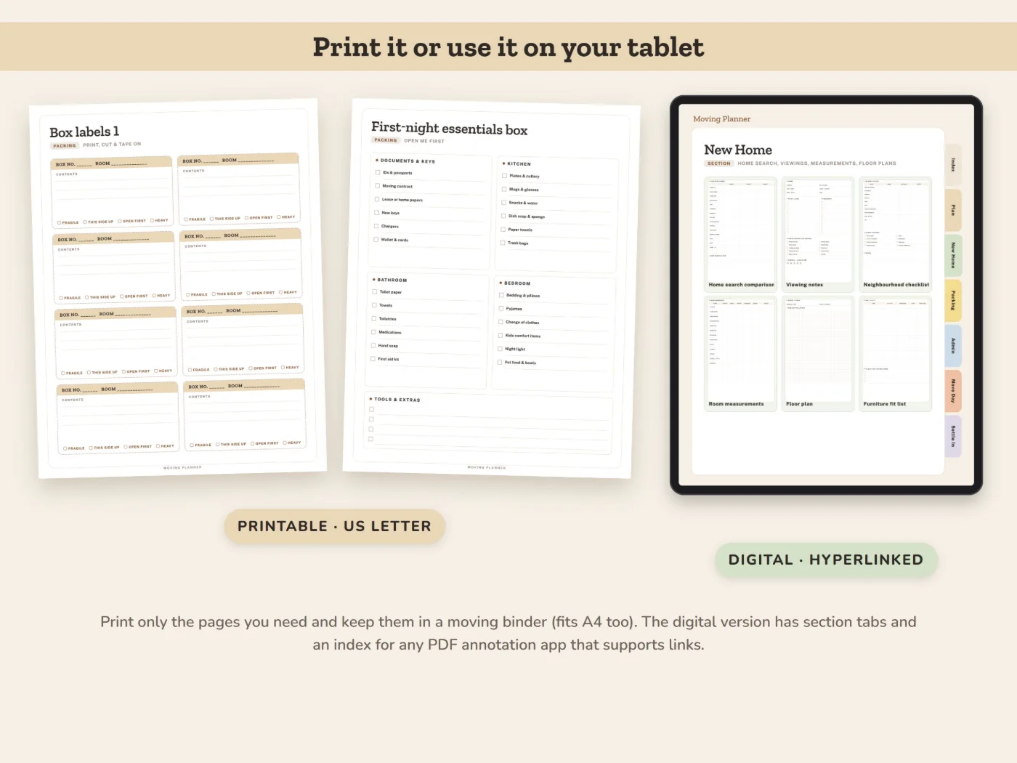Screen dimensions: 1017x763
Task: Check the Toilet paper checkbox
Action: coord(375,291)
